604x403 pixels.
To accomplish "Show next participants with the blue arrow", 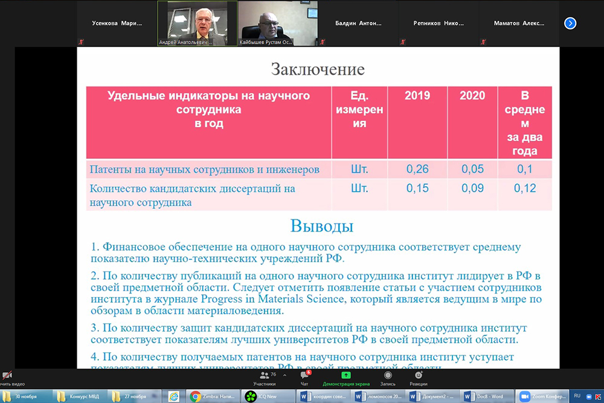I will tap(570, 24).
